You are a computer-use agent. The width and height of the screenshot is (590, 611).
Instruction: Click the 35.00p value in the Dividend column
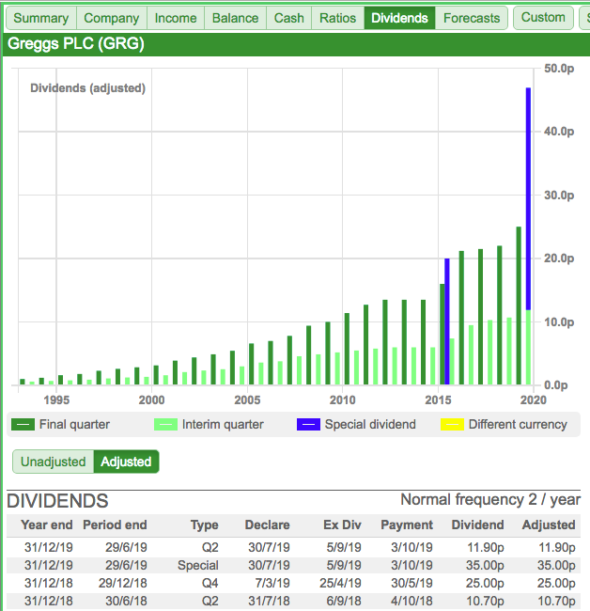click(x=485, y=565)
